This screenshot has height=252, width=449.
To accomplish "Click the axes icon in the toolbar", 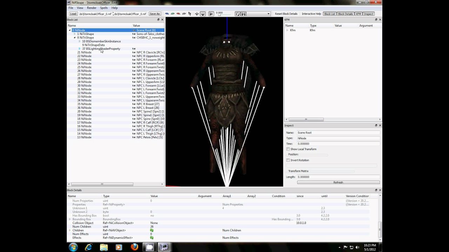I will point(196,14).
